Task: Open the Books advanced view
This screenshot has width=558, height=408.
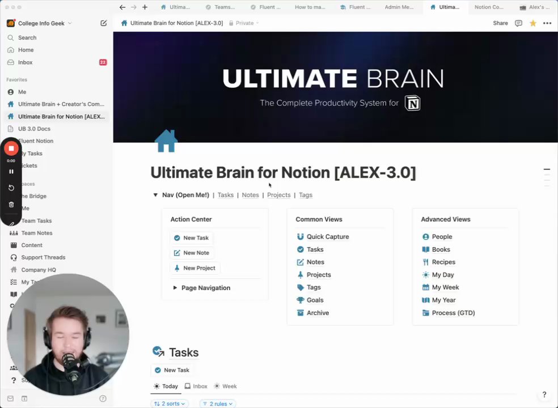Action: pos(436,249)
